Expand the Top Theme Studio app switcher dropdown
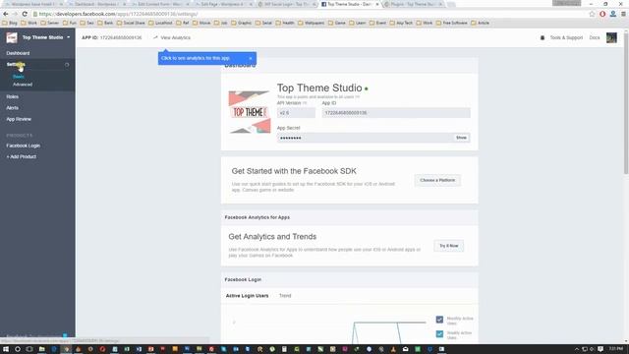Screen dimensions: 629x354 69,37
